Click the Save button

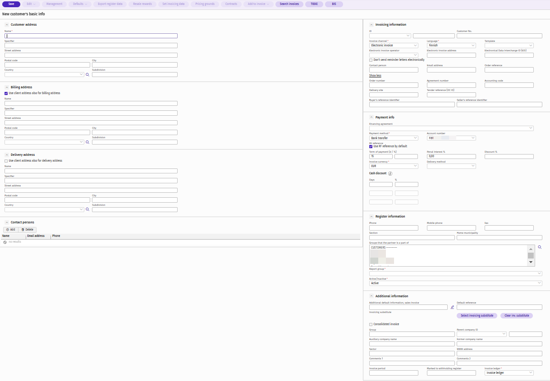click(x=11, y=4)
